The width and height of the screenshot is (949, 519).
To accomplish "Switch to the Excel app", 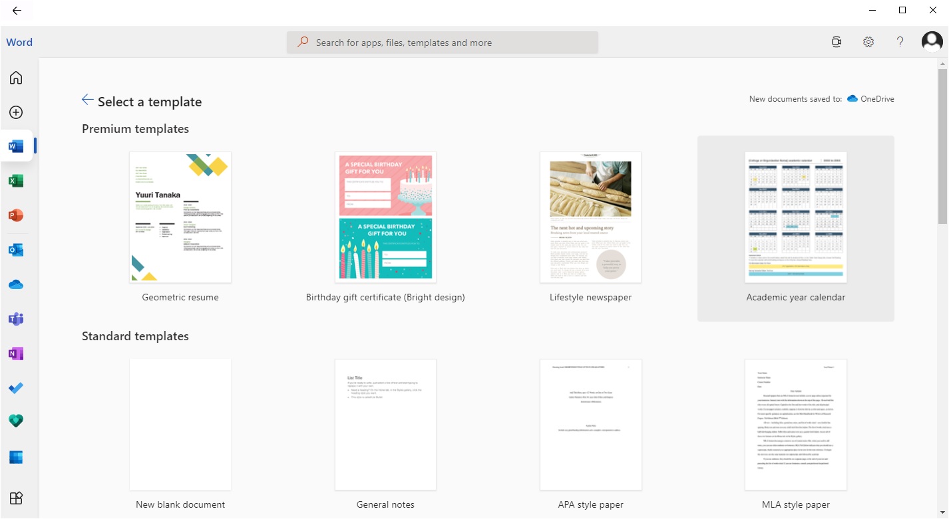I will (x=15, y=180).
